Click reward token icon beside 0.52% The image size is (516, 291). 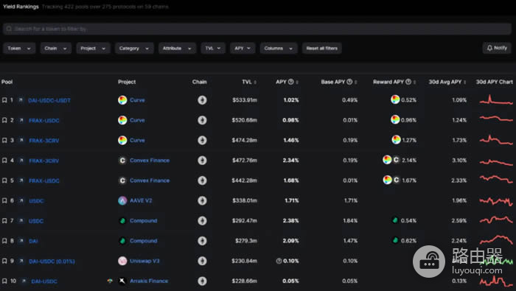pyautogui.click(x=395, y=99)
